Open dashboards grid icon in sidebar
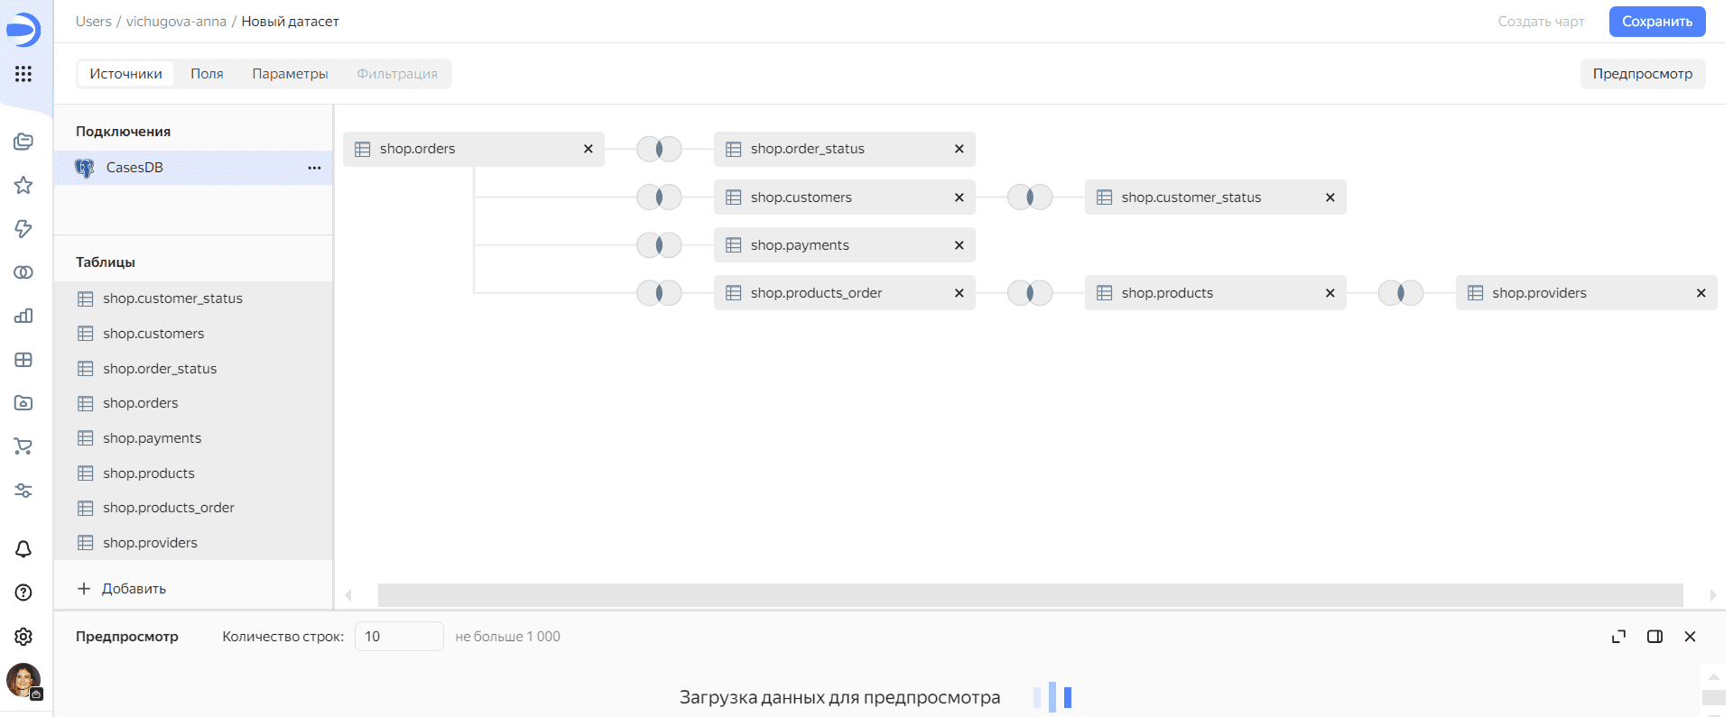The image size is (1733, 717). click(23, 360)
